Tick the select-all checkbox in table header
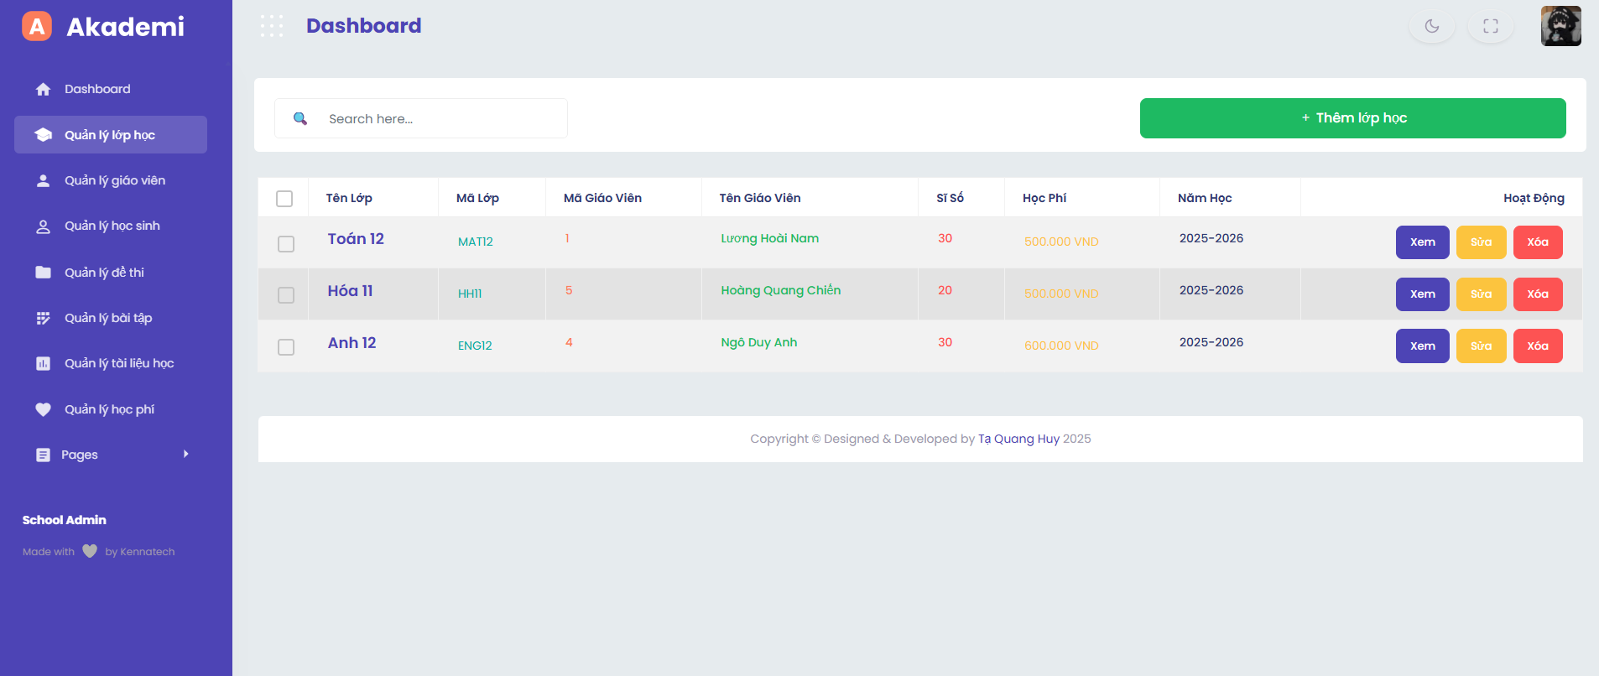1599x676 pixels. [x=284, y=199]
